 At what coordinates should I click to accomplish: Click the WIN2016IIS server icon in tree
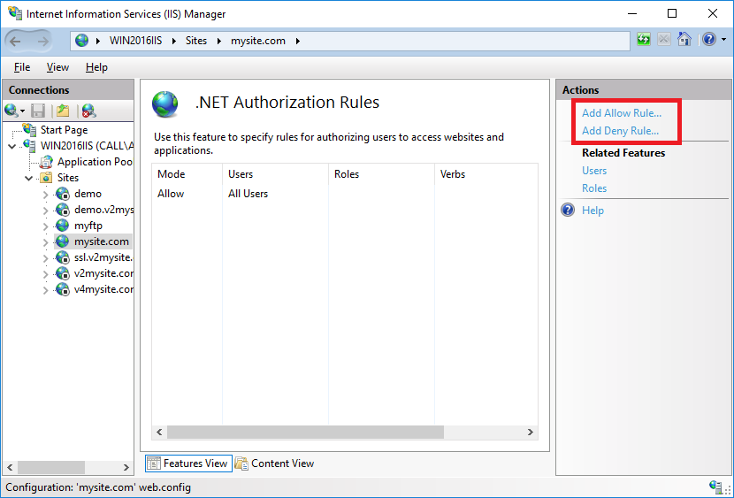click(x=29, y=146)
